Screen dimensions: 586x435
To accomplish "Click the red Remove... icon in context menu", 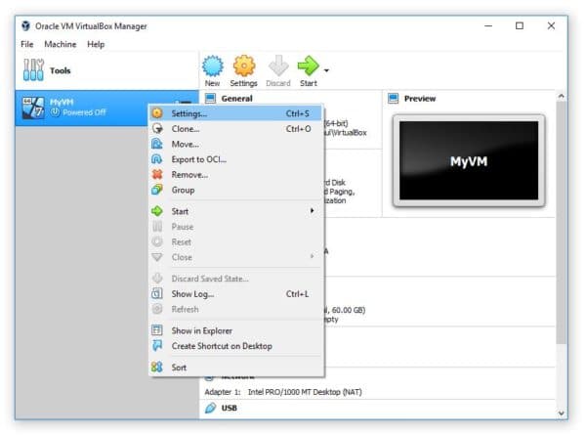I will [156, 174].
